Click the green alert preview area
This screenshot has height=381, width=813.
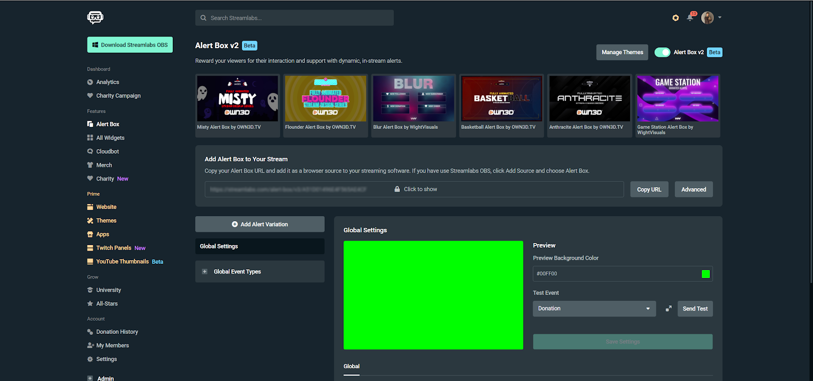pos(433,295)
